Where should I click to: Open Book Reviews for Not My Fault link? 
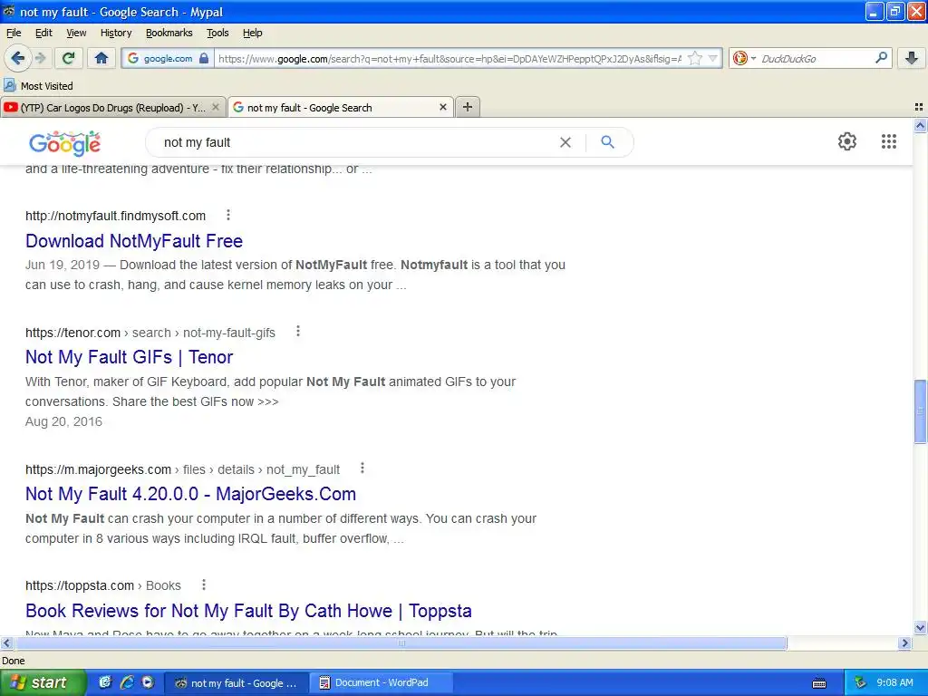tap(248, 610)
